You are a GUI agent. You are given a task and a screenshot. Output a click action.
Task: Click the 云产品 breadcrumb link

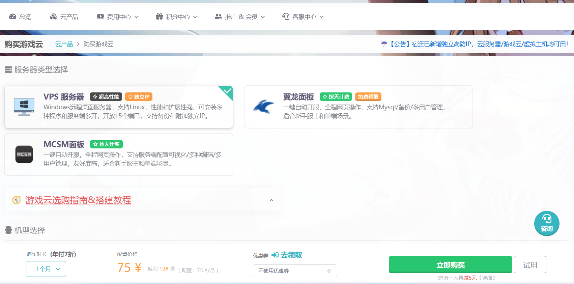click(64, 44)
